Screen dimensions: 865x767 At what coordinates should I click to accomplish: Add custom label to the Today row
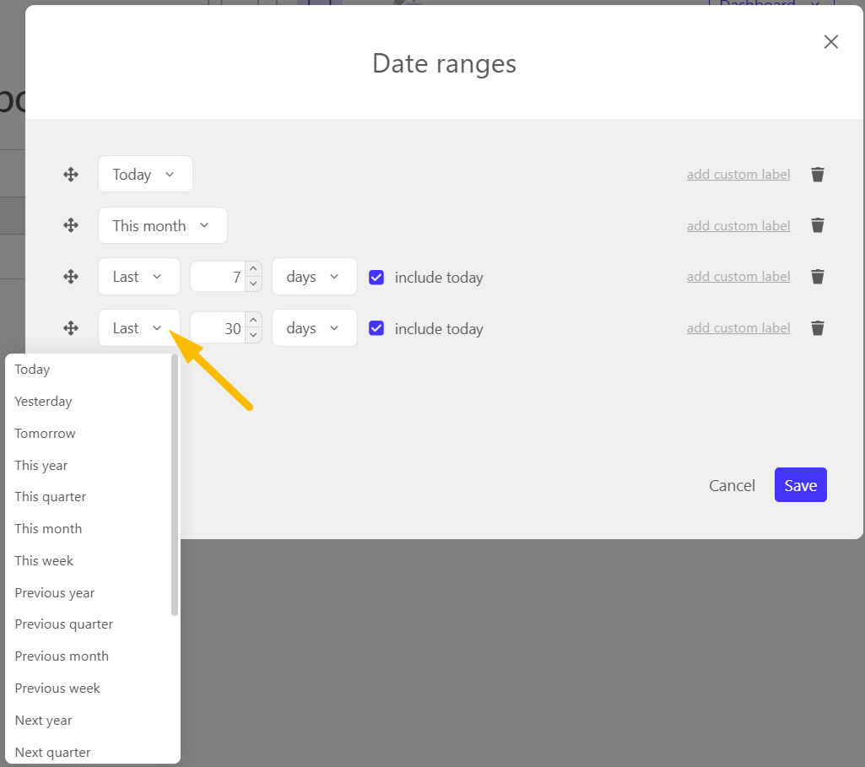pos(738,175)
